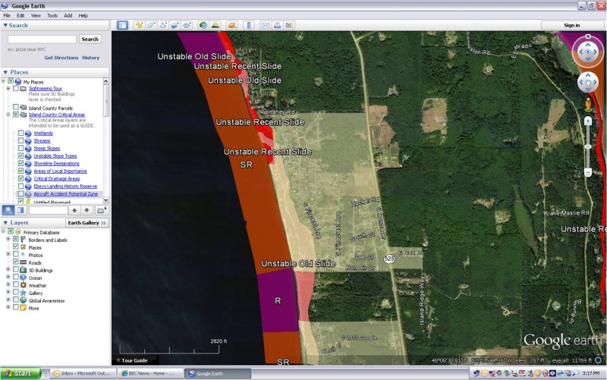Screen dimensions: 607x380
Task: Uncheck Shoreline Designations checkbox
Action: pos(21,163)
